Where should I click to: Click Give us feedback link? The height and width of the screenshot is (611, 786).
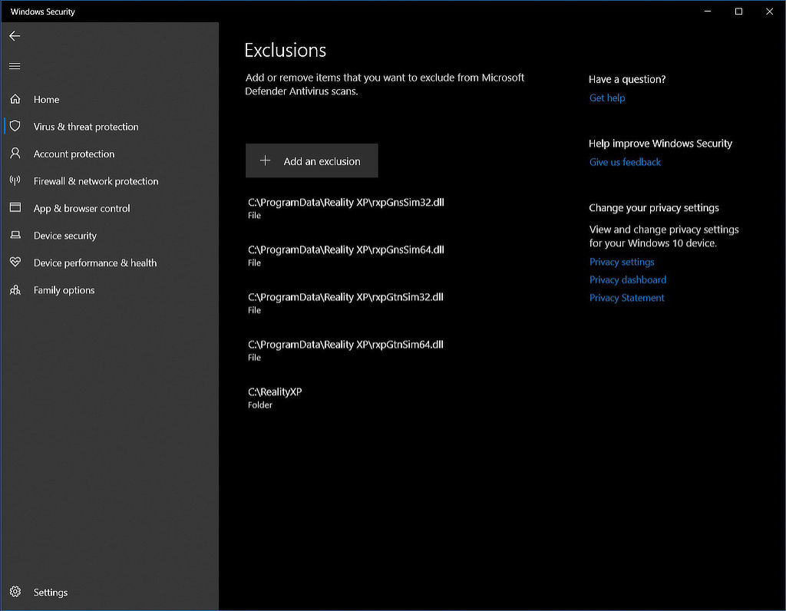coord(625,163)
